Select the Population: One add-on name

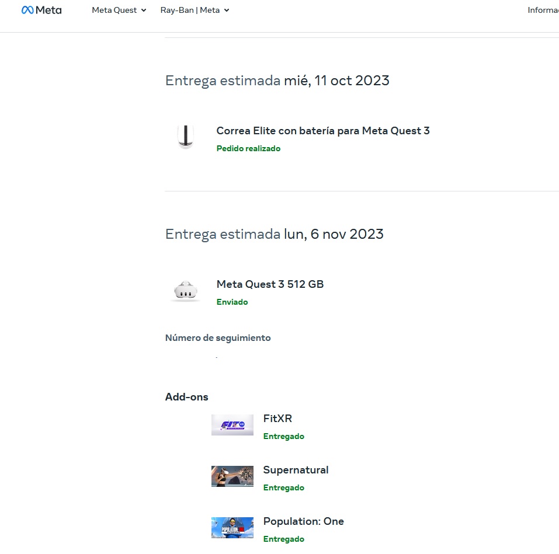[x=304, y=521]
